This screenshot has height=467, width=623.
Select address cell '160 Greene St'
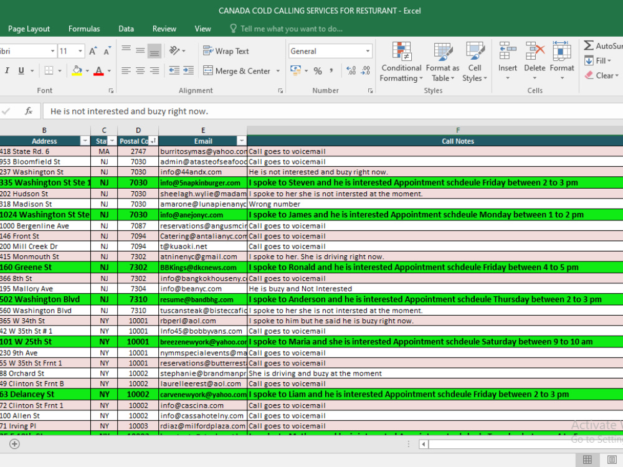point(45,267)
